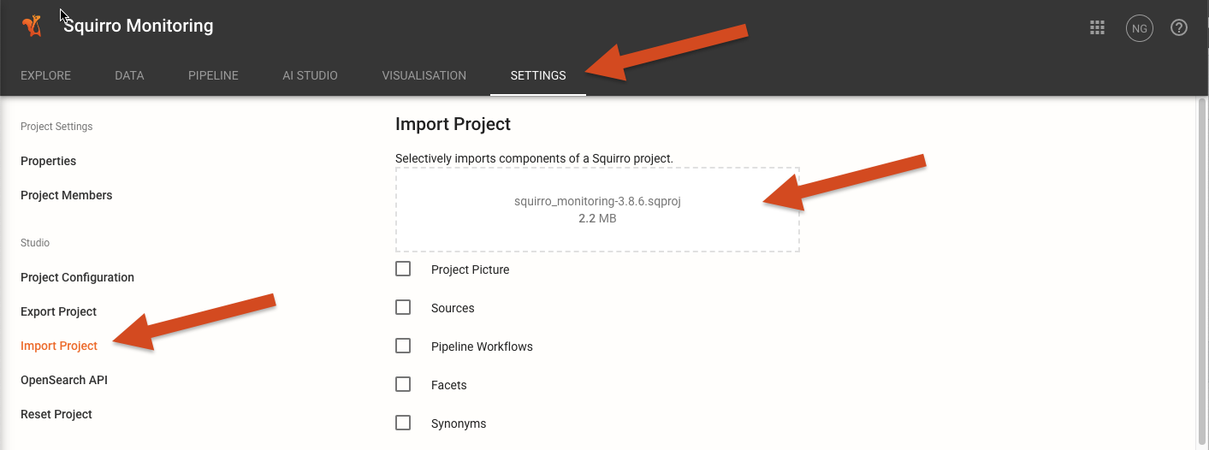Go to Project Members settings

click(67, 195)
